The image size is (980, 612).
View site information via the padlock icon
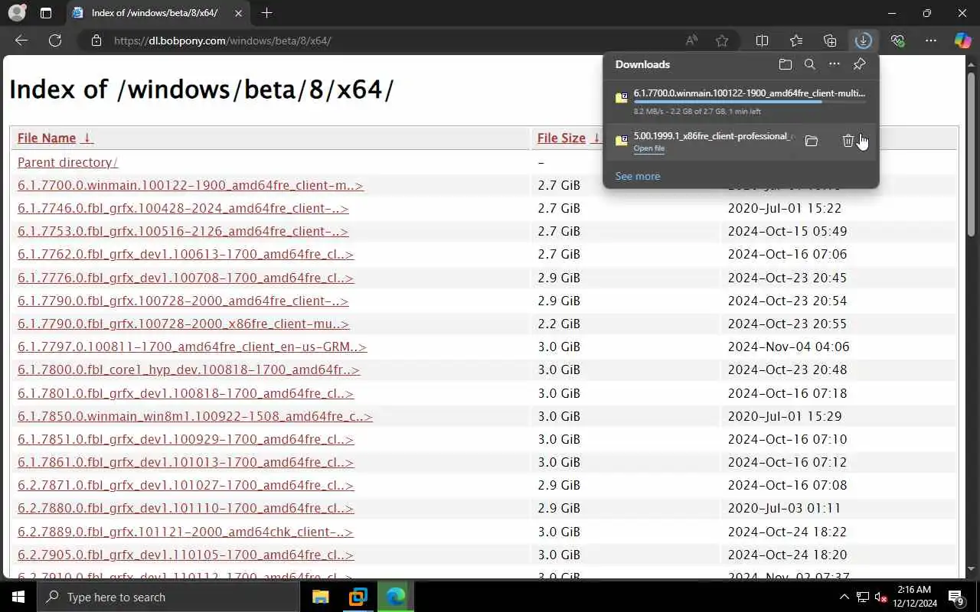[96, 41]
